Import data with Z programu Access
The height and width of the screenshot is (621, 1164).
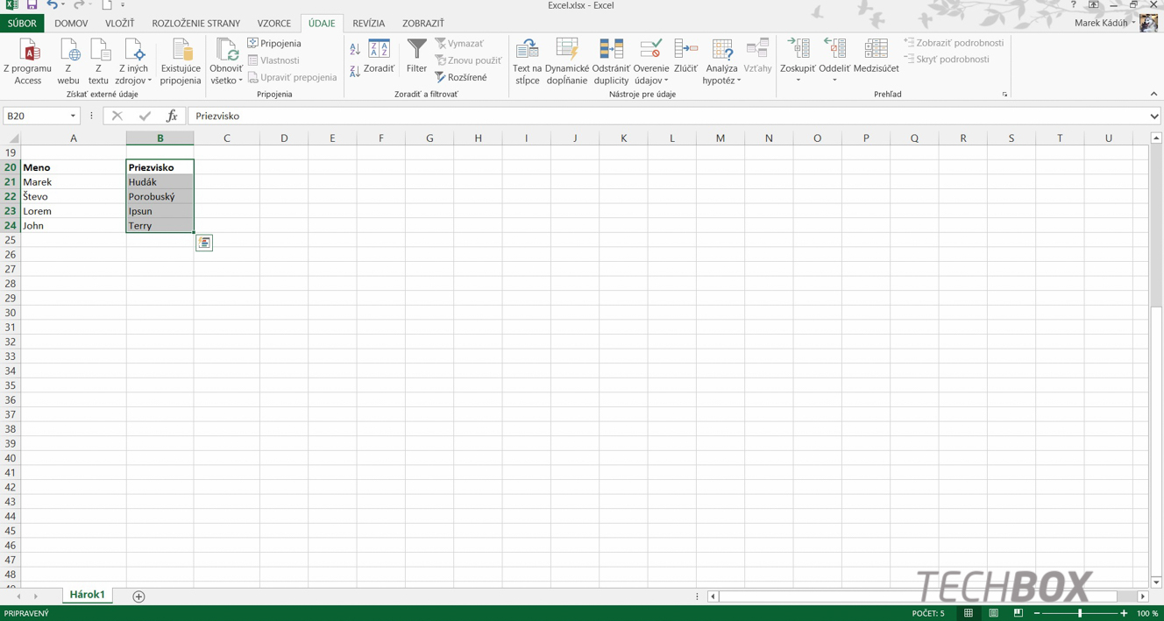click(27, 61)
